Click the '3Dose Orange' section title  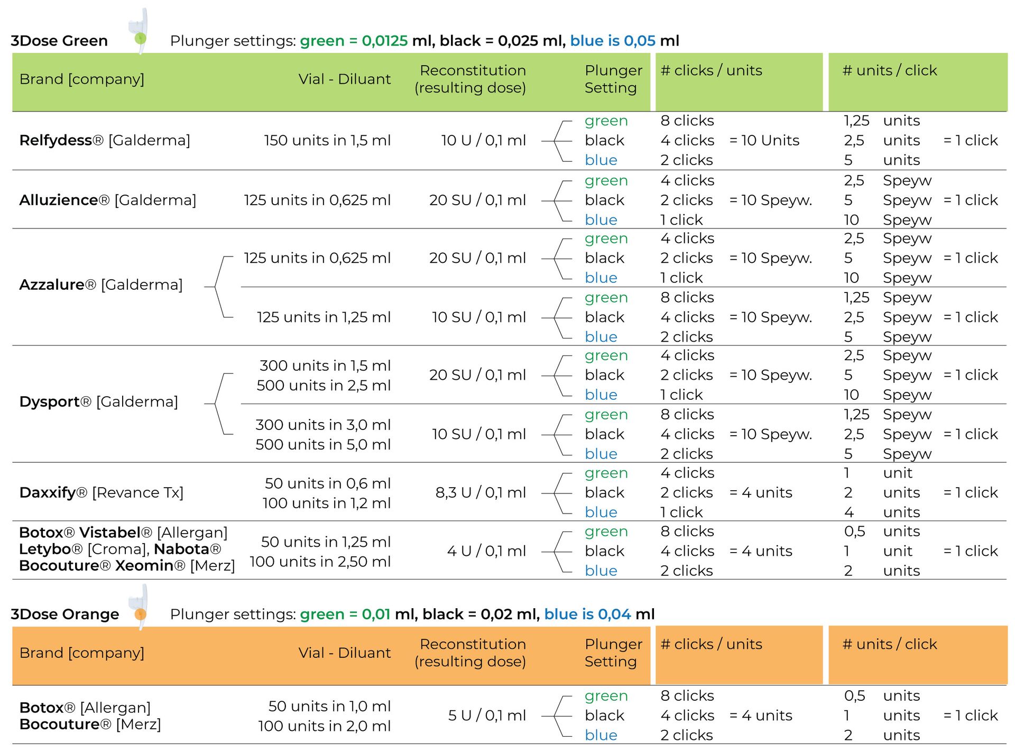click(x=65, y=614)
